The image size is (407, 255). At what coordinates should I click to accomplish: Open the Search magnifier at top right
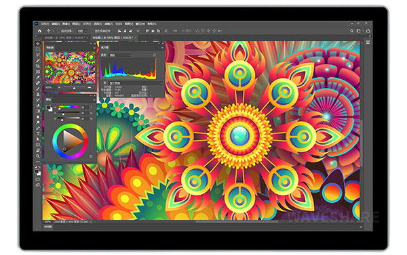point(351,31)
